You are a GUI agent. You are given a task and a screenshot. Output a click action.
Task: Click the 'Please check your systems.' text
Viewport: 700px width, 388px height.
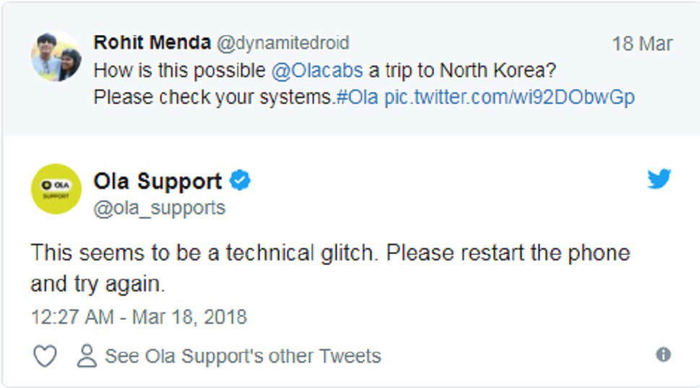point(214,97)
